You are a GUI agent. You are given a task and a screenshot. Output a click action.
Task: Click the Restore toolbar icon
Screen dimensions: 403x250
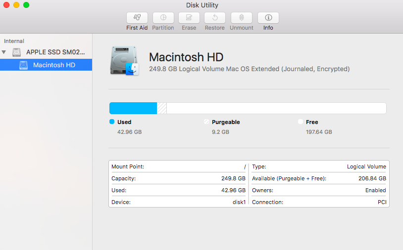click(215, 18)
